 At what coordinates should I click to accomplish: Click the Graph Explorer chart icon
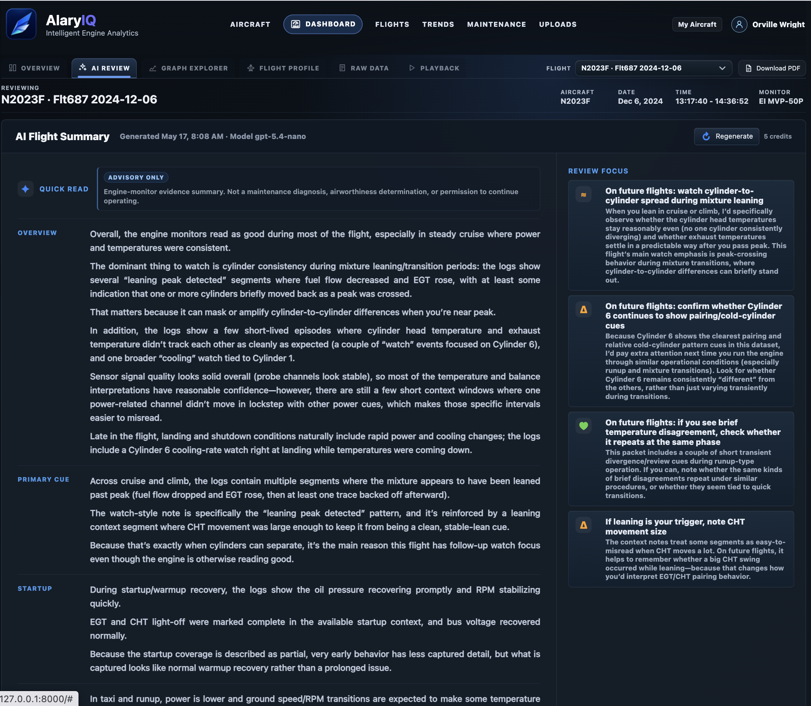point(153,68)
